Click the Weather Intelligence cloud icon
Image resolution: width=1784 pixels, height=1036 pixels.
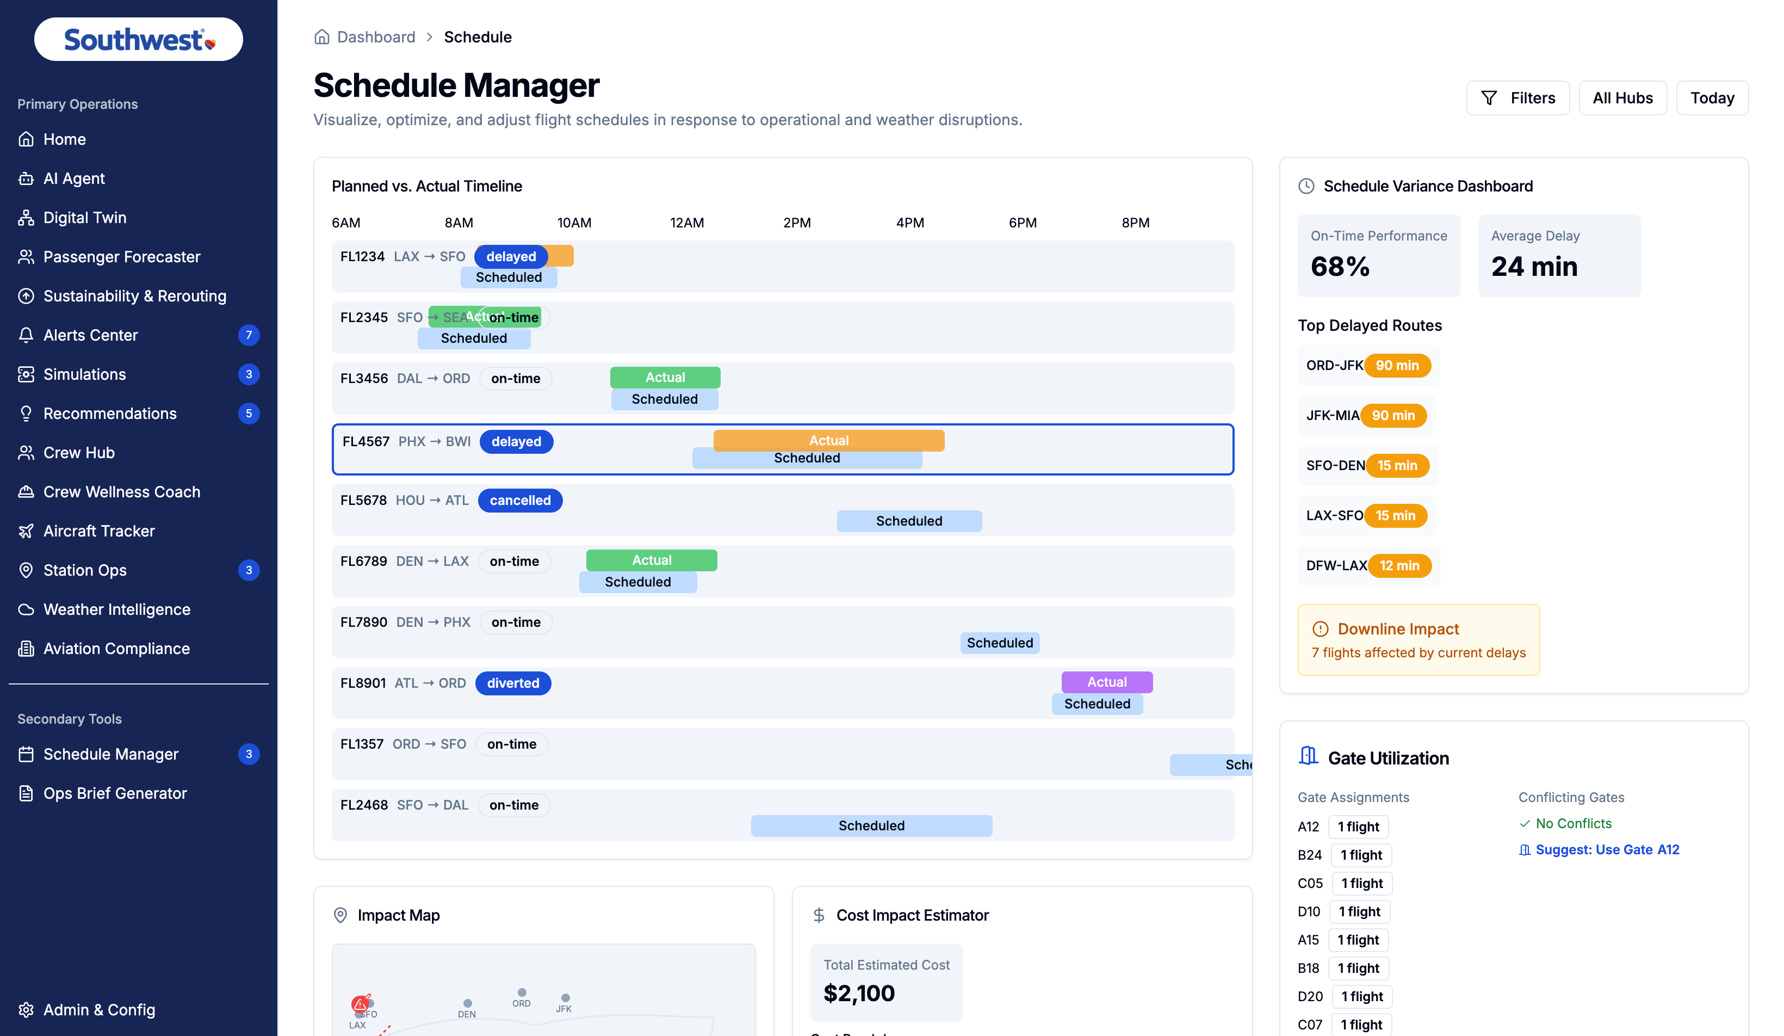26,610
